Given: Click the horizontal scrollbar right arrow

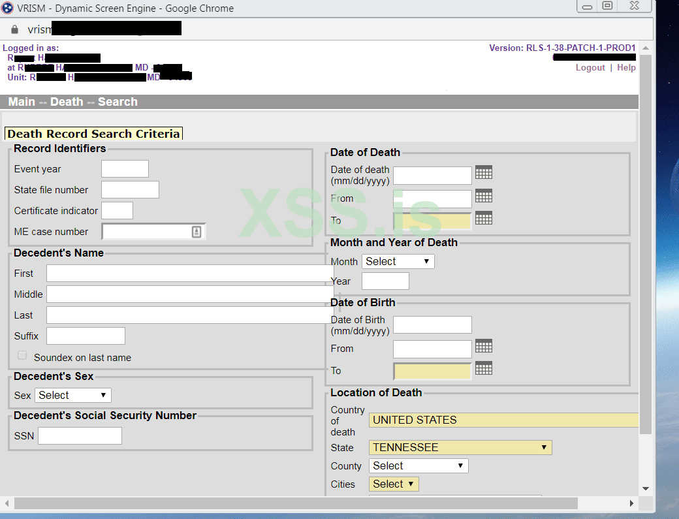Looking at the screenshot, I should pyautogui.click(x=631, y=503).
